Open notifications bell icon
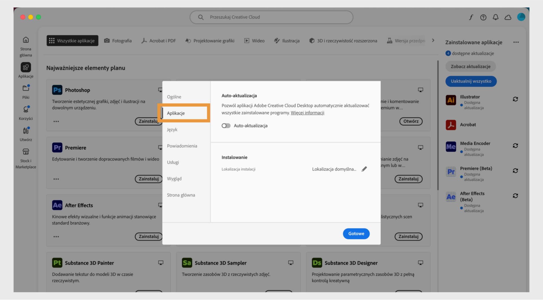The width and height of the screenshot is (543, 300). [x=495, y=17]
